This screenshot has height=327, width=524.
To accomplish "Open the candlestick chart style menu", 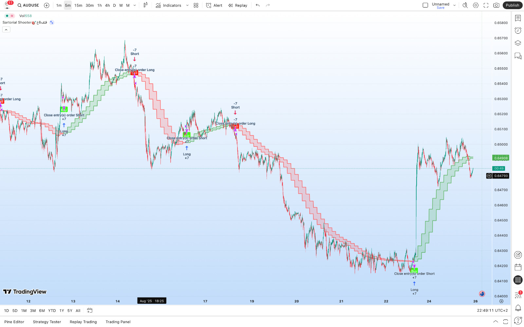I will tap(145, 5).
